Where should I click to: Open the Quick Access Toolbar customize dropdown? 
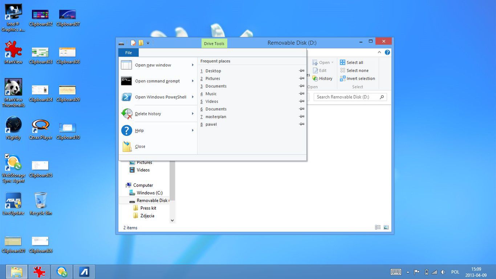click(x=148, y=43)
